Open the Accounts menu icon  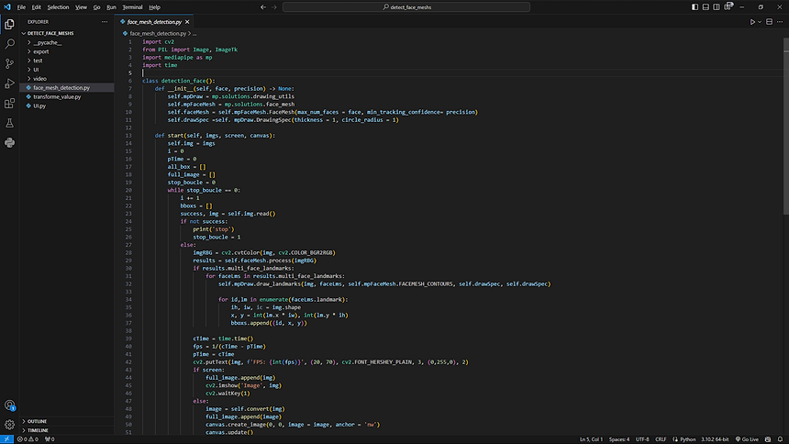(x=9, y=405)
